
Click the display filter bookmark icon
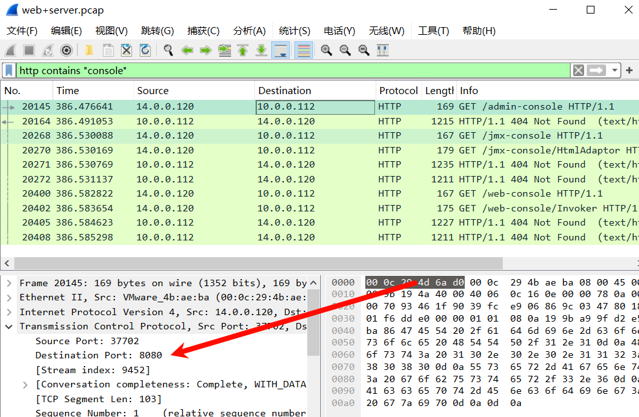click(x=9, y=70)
